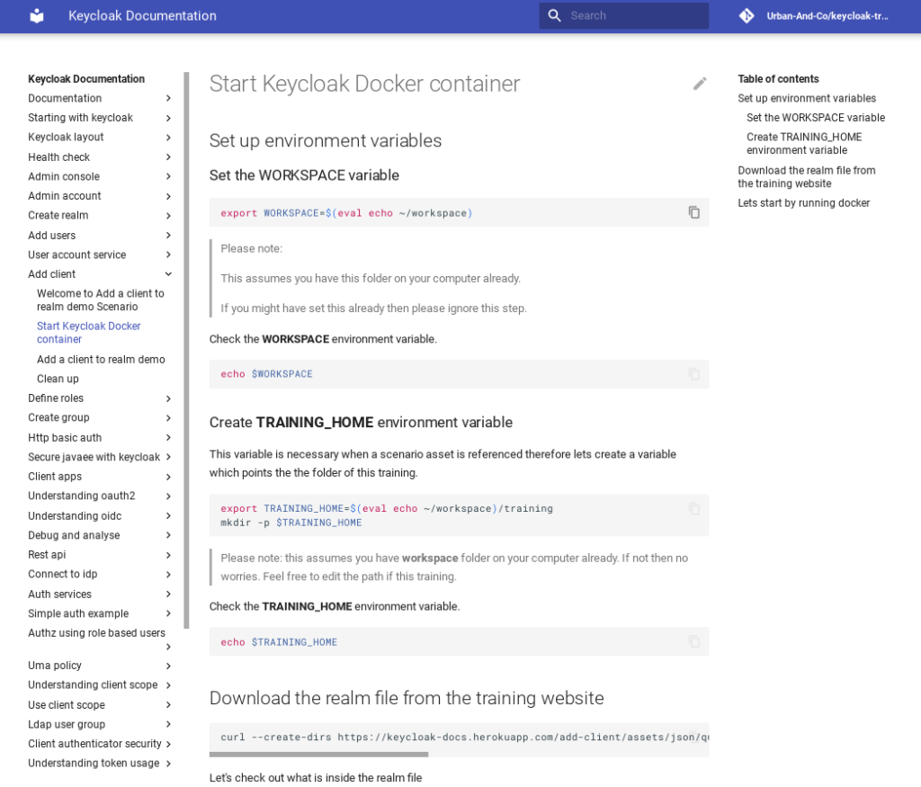The width and height of the screenshot is (921, 787).
Task: Expand the Rest api chevron
Action: (x=168, y=555)
